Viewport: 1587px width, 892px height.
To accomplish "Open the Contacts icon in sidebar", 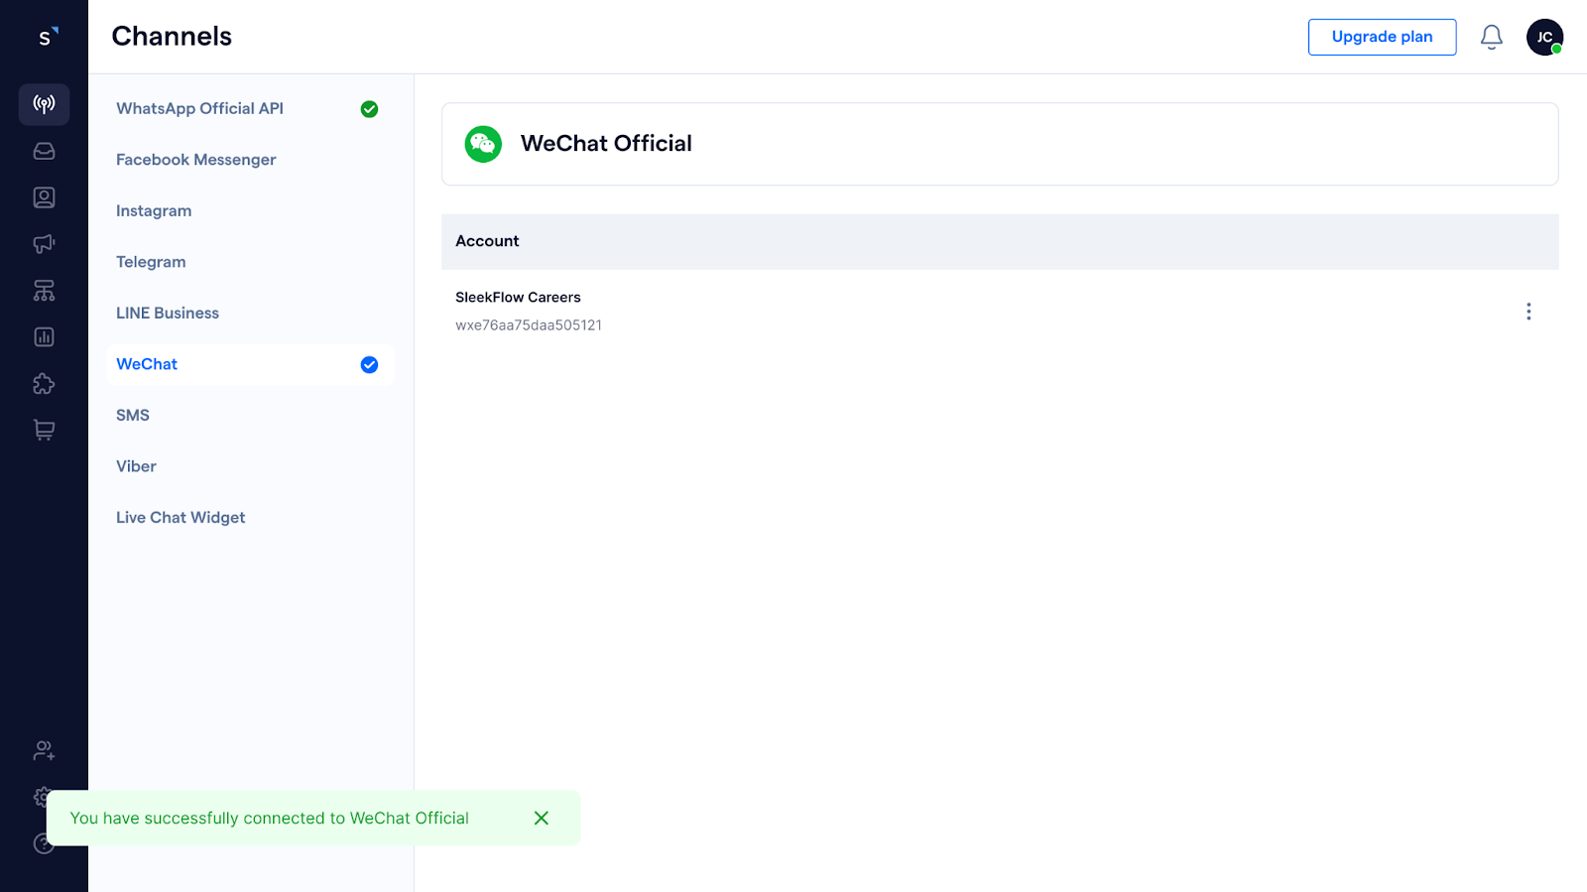I will click(x=44, y=197).
